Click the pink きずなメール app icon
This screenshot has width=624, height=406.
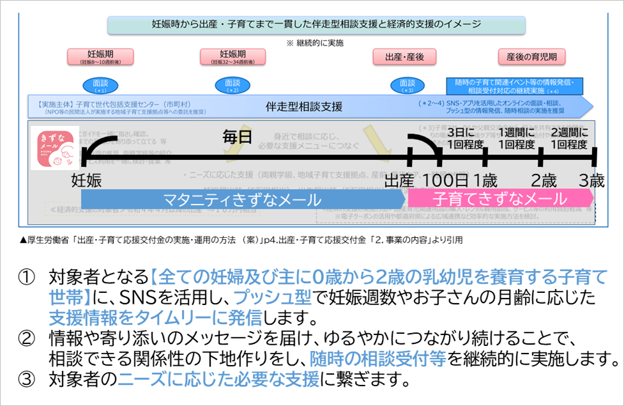point(53,147)
